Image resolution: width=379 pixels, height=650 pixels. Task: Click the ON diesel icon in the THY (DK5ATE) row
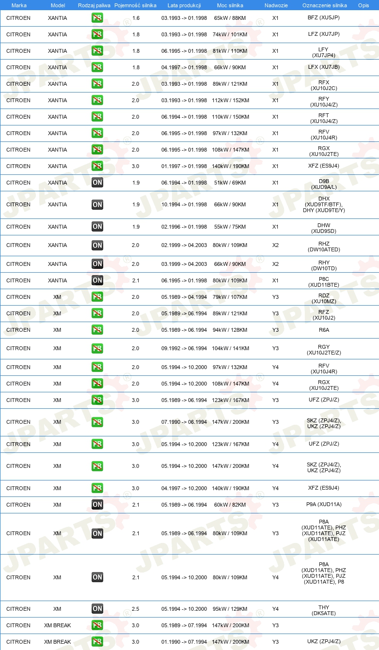click(97, 609)
